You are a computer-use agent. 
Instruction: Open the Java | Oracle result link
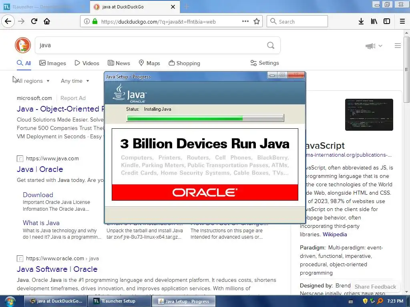pos(40,169)
